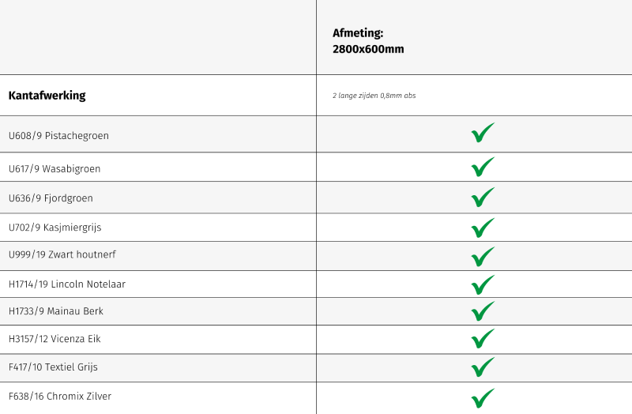Select the F417/10 Textiel Grijs label
This screenshot has height=414, width=632.
point(53,367)
